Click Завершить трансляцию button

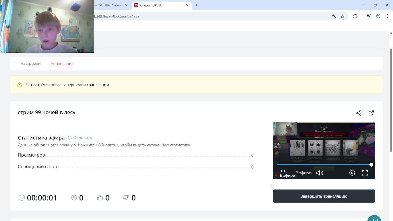[324, 196]
